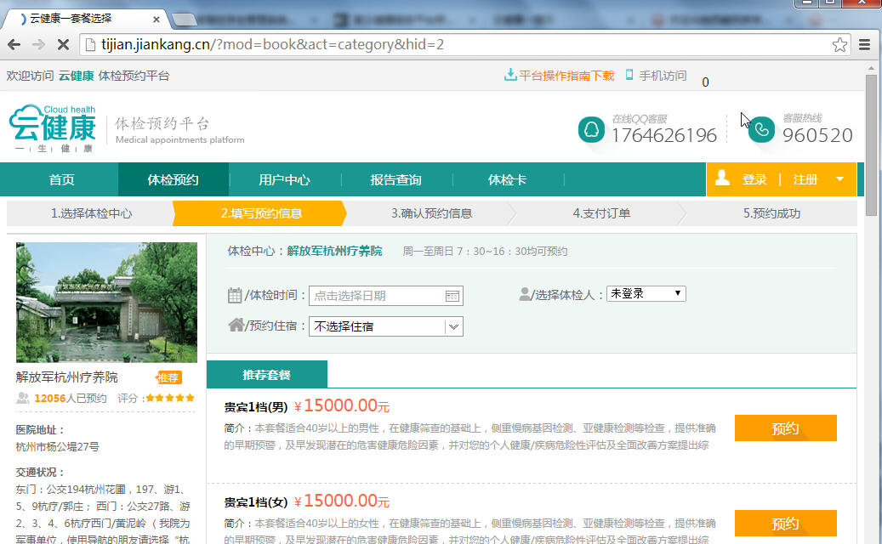Open the 手机访问 link

click(x=663, y=76)
